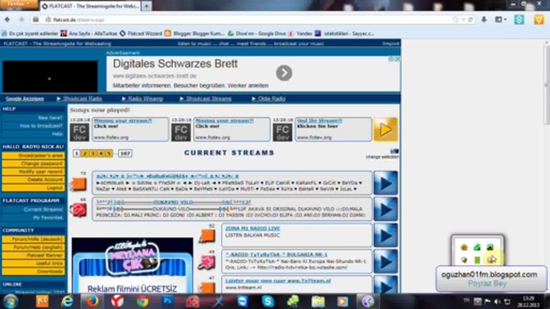Bookmark this page with the star

point(455,20)
